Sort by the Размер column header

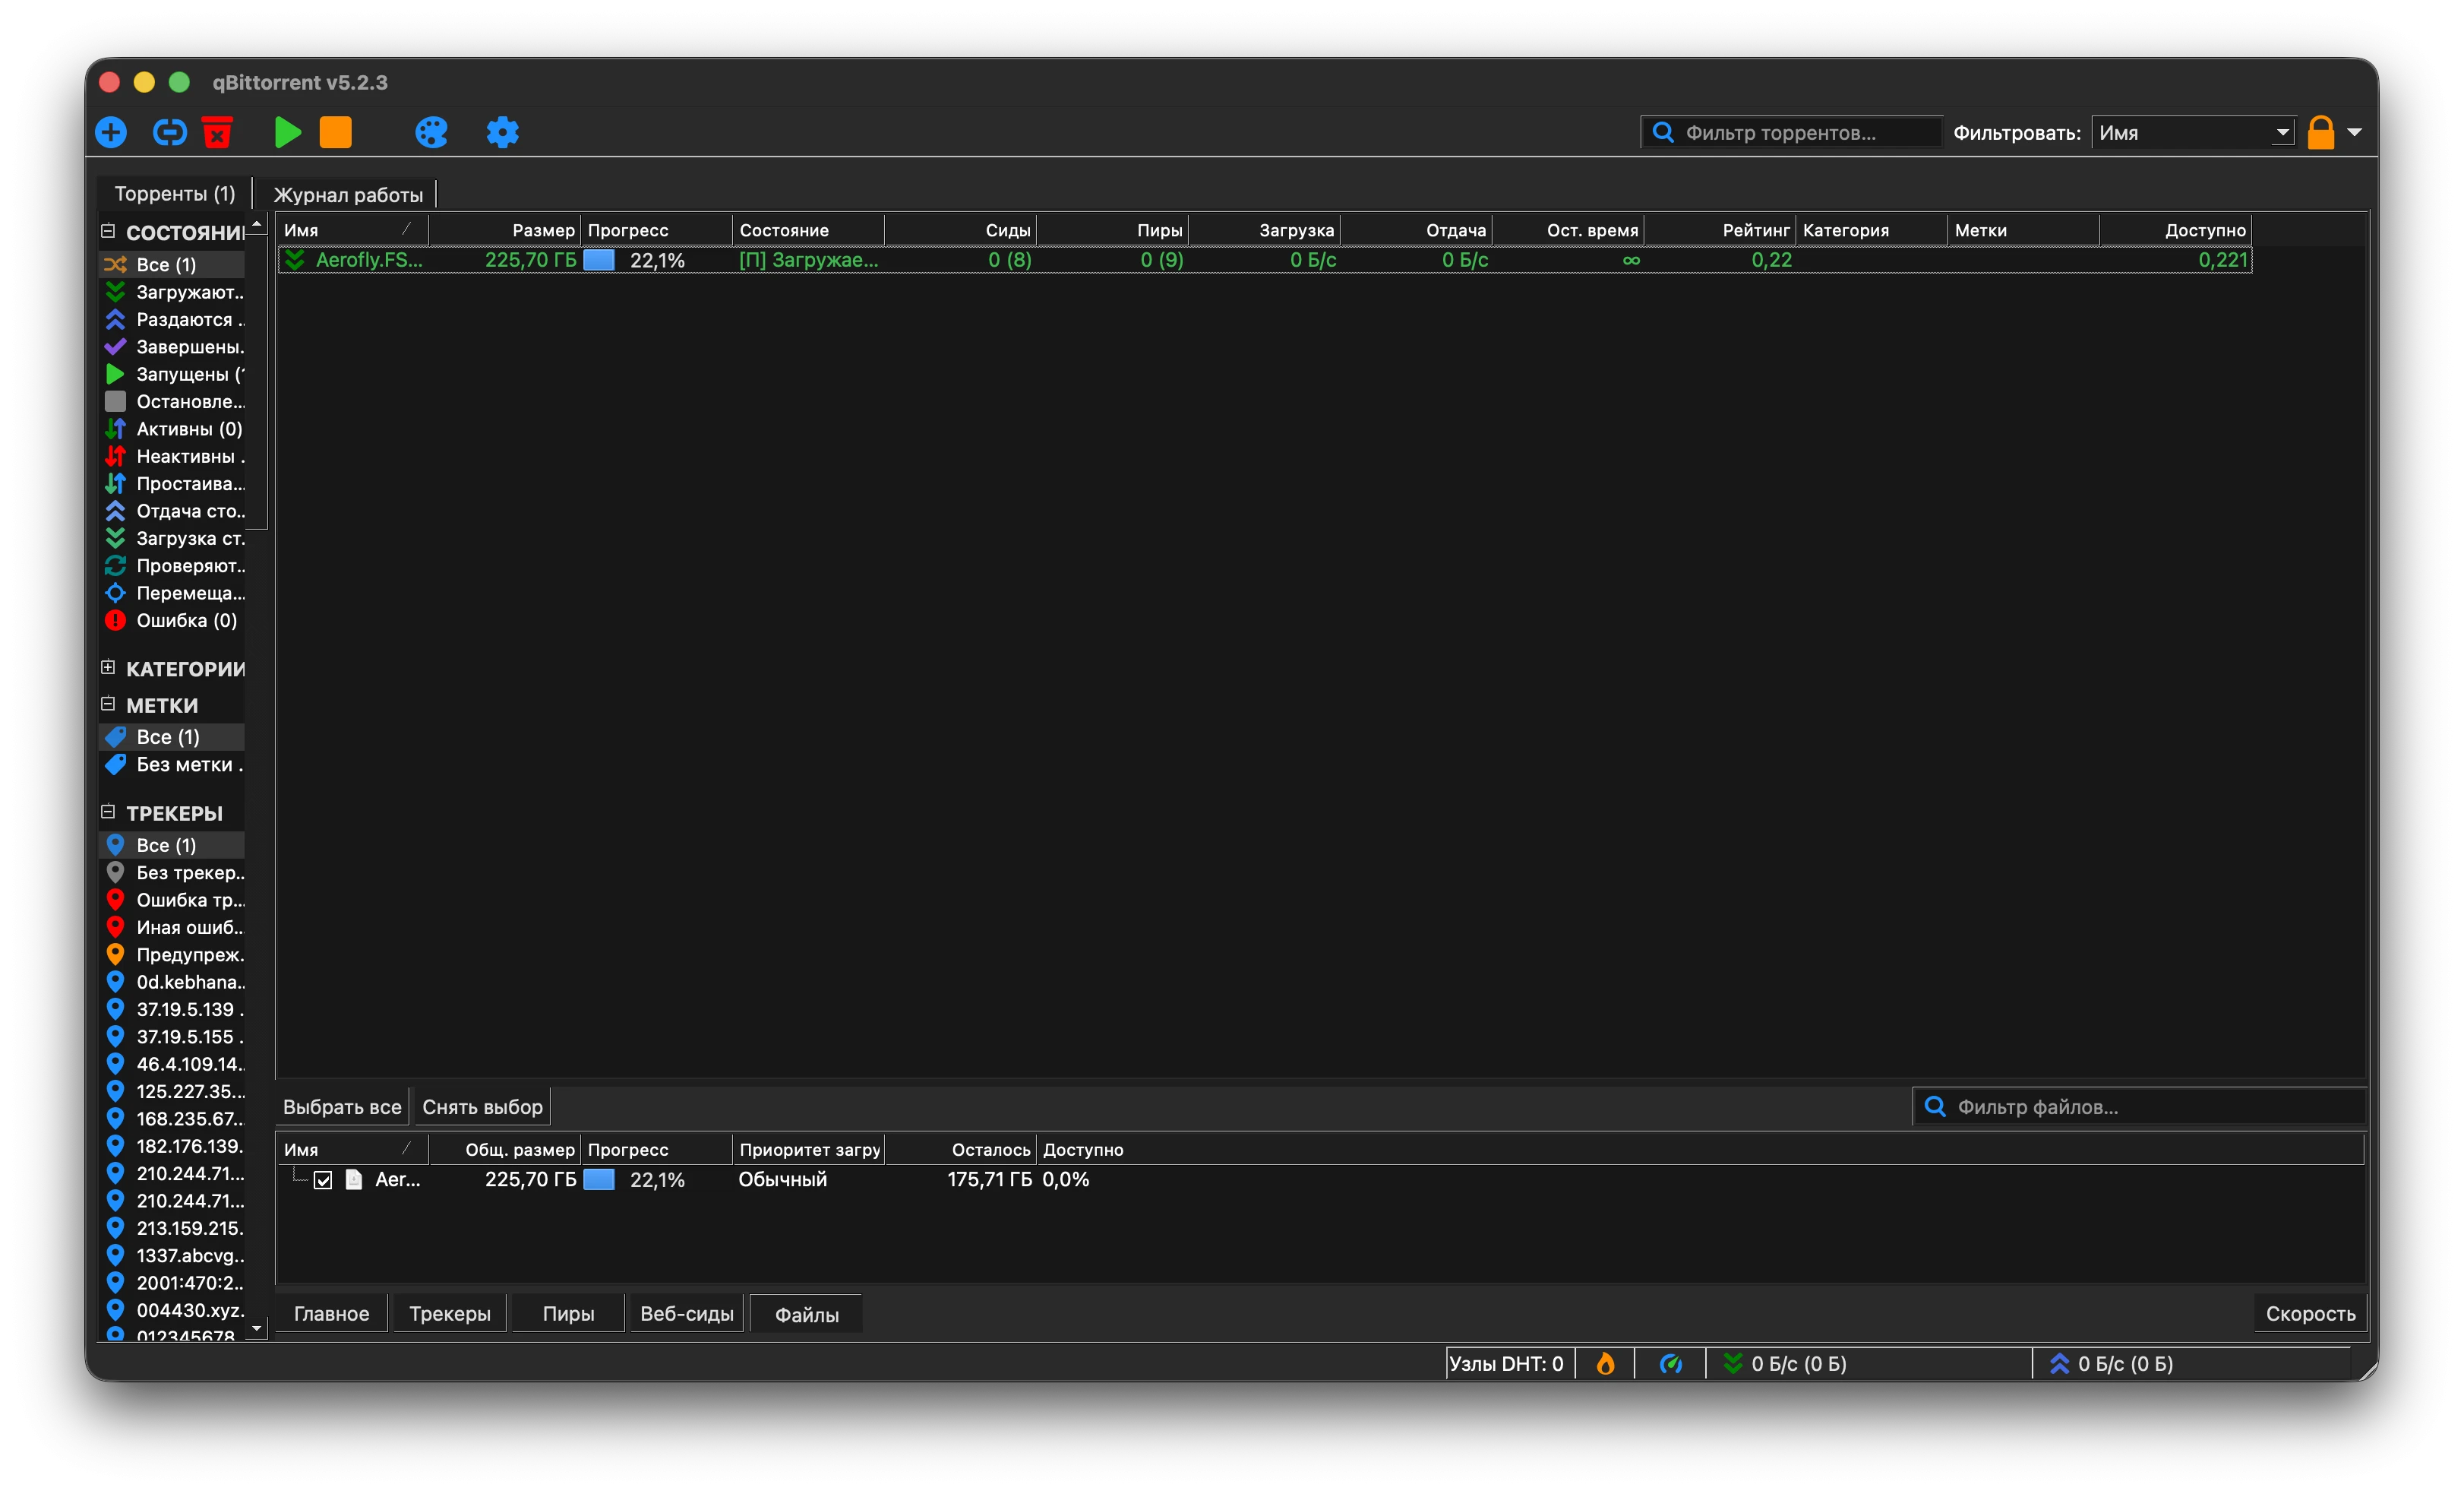point(505,230)
